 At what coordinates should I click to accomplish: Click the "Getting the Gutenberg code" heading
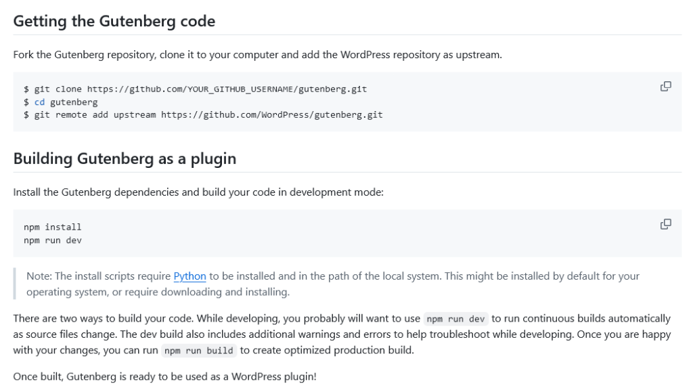pyautogui.click(x=114, y=21)
